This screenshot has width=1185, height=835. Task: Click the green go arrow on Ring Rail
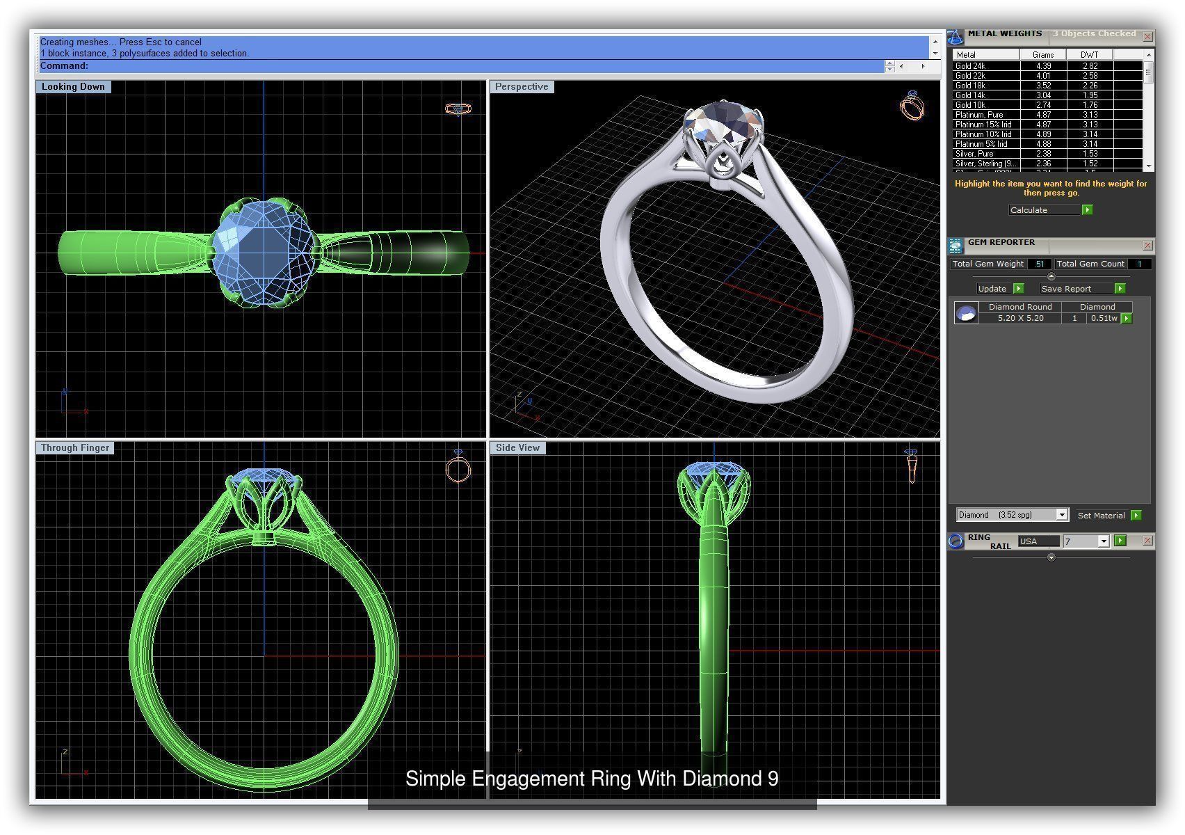pyautogui.click(x=1120, y=541)
